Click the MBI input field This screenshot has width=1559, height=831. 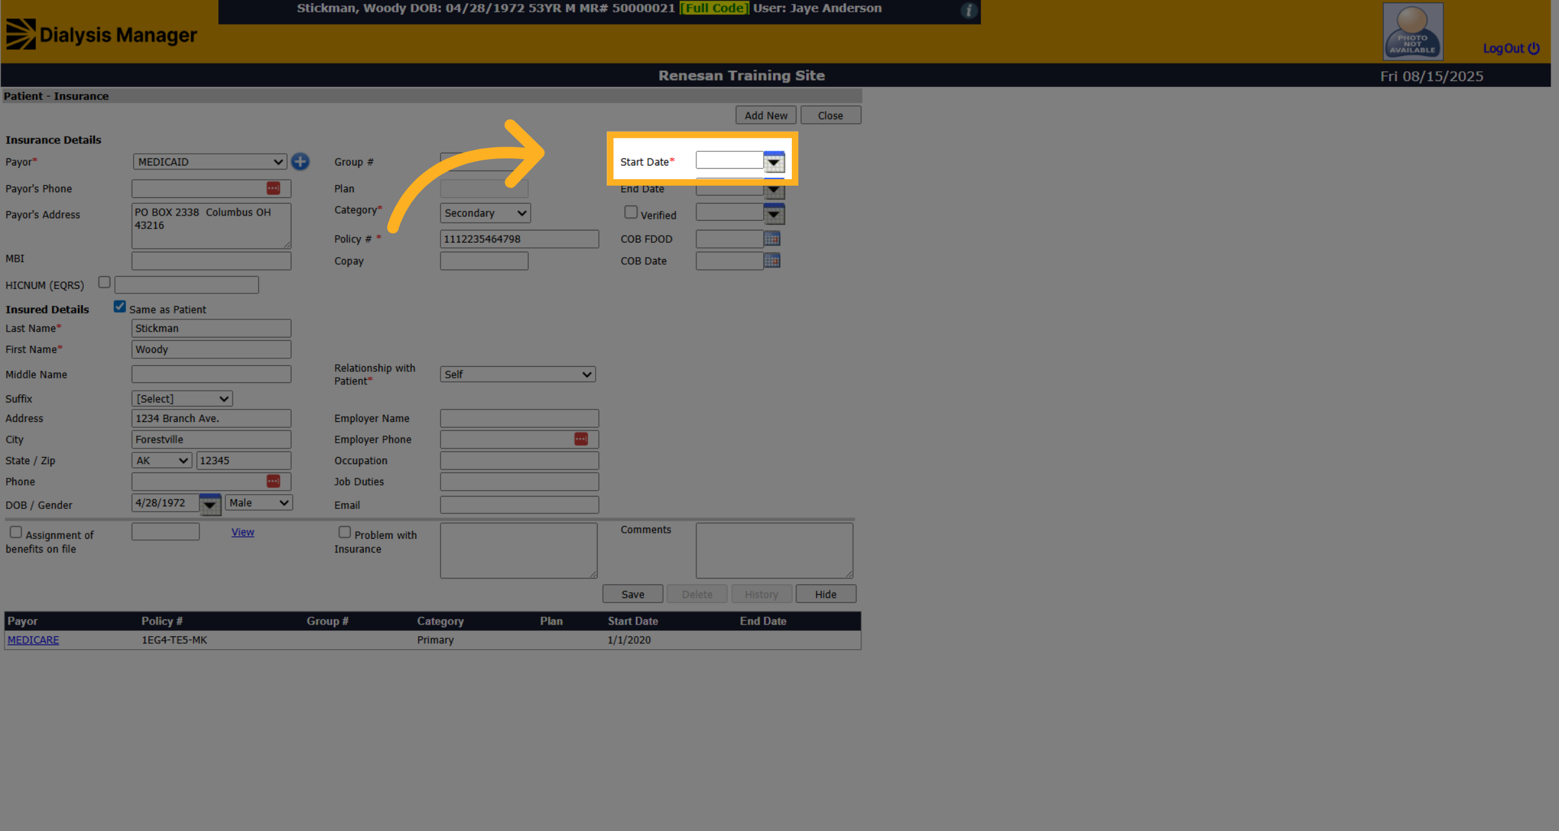(211, 261)
